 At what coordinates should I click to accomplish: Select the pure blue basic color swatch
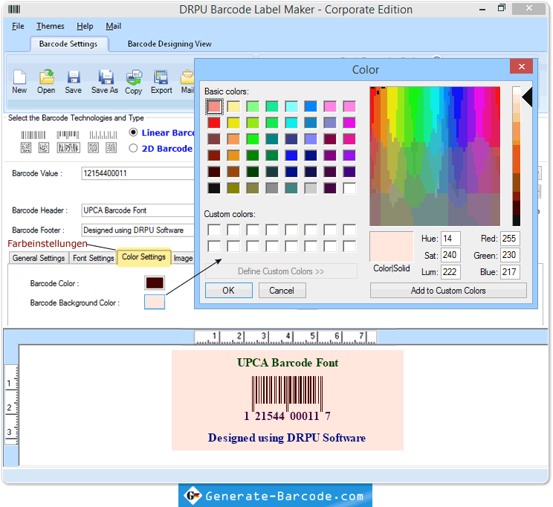coord(291,155)
